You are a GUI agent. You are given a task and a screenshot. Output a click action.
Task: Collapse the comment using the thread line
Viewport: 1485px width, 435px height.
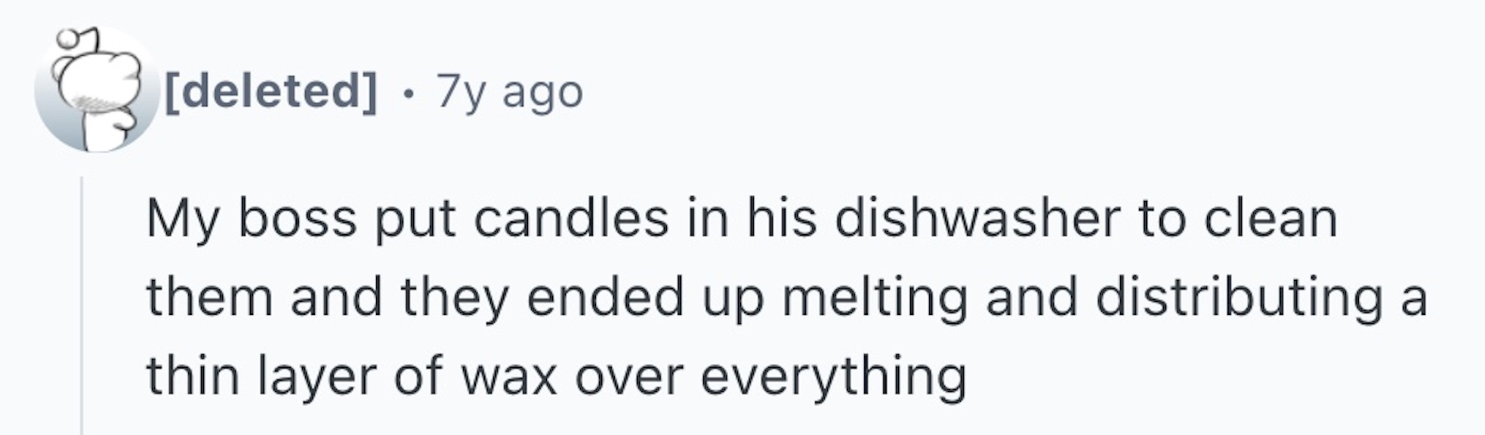[82, 302]
